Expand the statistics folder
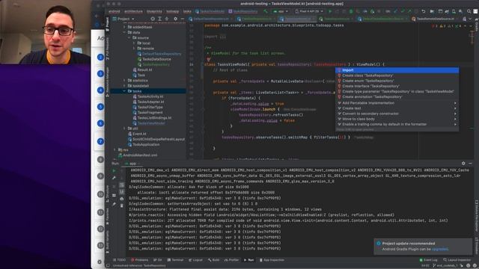479x269 pixels. tap(124, 81)
